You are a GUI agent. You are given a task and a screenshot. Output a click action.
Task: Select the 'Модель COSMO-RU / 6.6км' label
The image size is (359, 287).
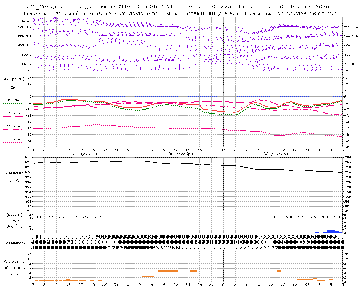pos(202,14)
